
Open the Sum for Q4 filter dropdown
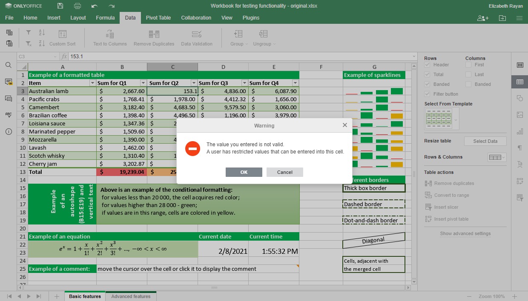tap(295, 83)
